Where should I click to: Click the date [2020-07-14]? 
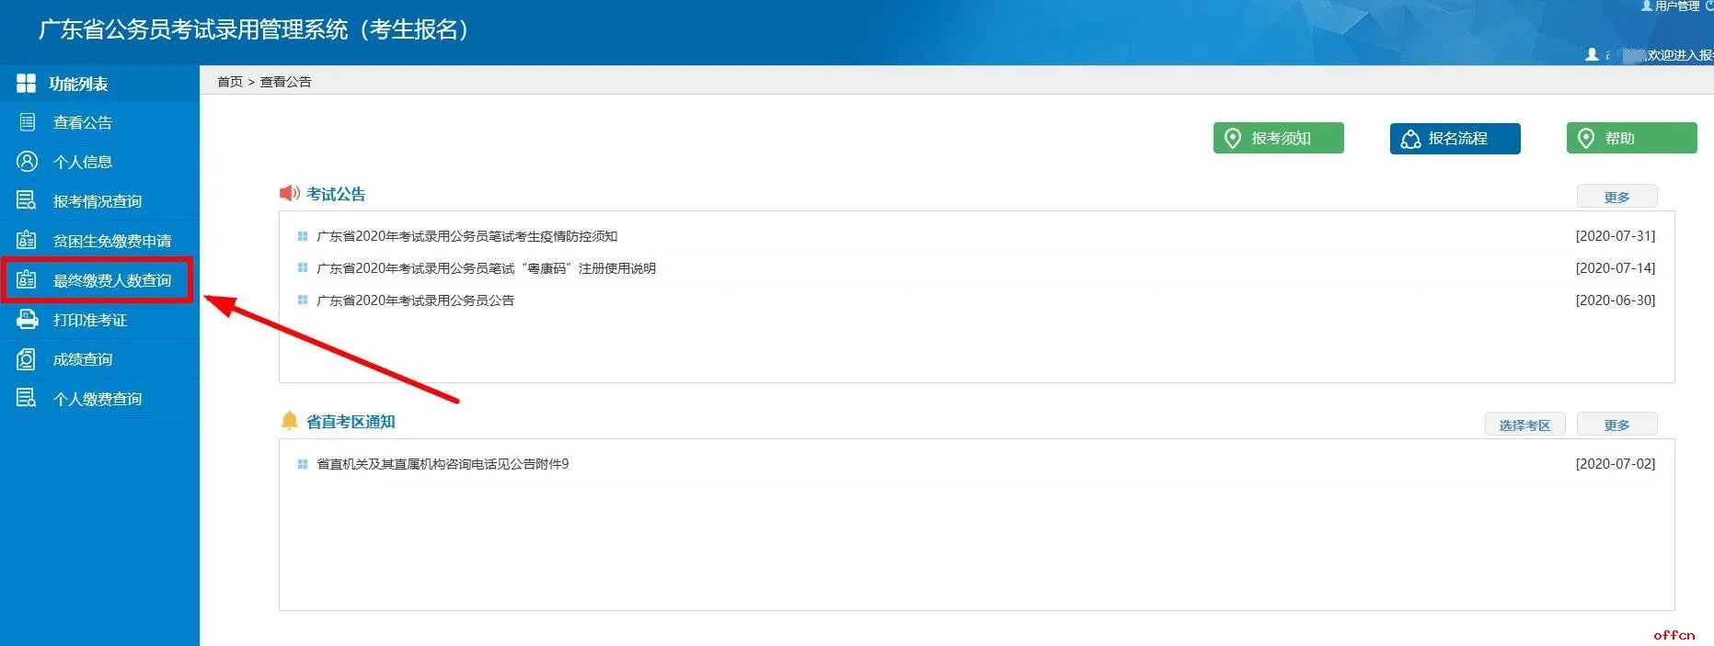click(x=1616, y=268)
